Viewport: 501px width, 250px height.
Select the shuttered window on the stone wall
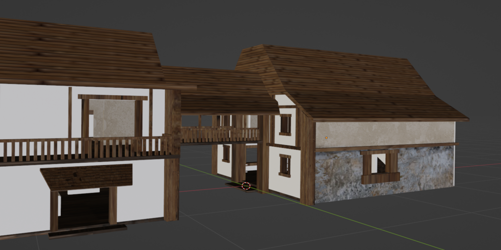[x=380, y=166]
